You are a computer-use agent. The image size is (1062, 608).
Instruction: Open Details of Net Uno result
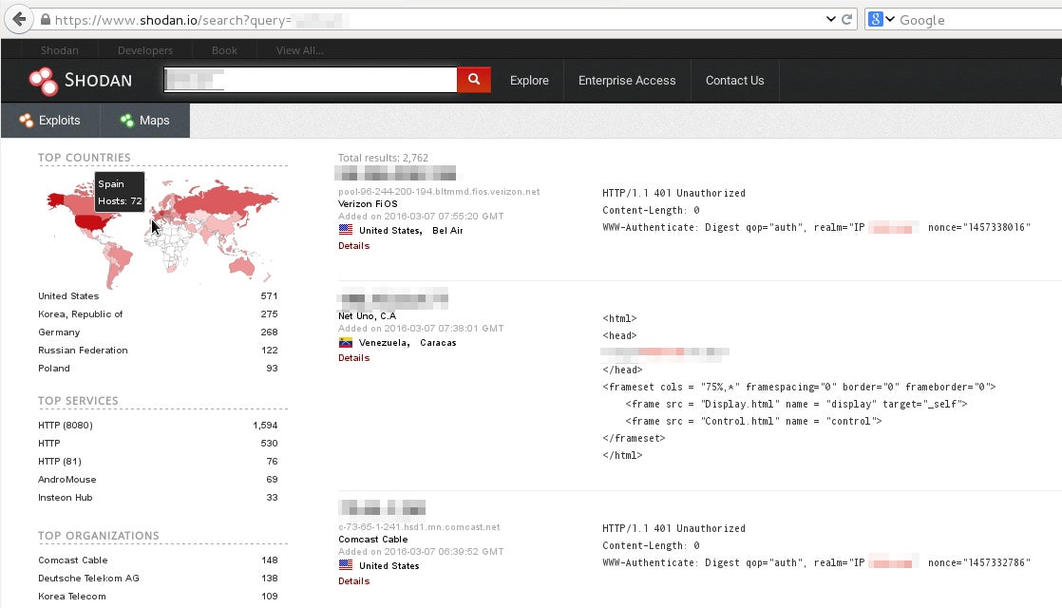tap(353, 357)
